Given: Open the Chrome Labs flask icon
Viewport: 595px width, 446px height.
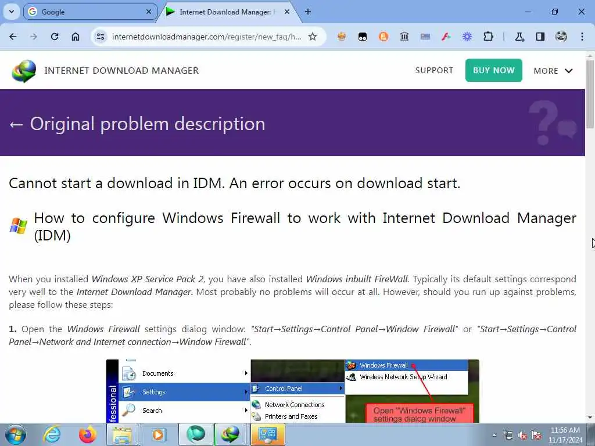Looking at the screenshot, I should 519,37.
